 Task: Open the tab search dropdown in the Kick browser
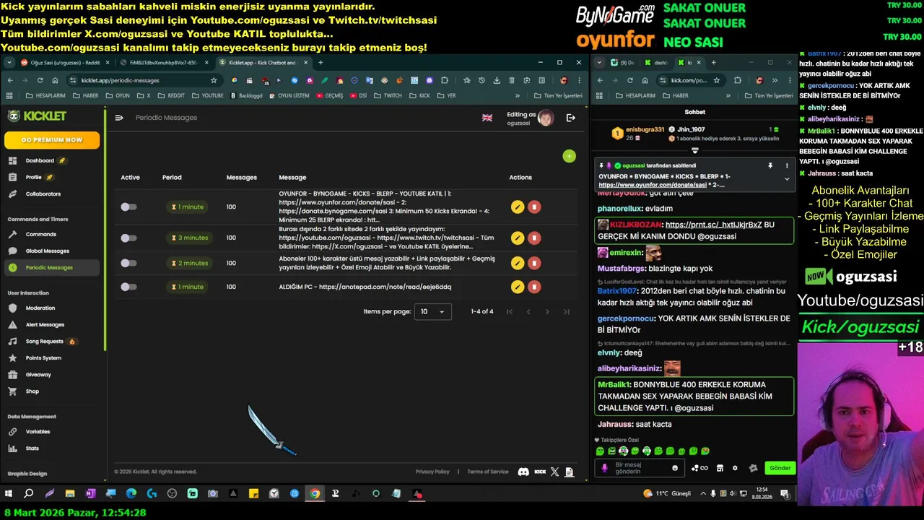click(x=598, y=63)
